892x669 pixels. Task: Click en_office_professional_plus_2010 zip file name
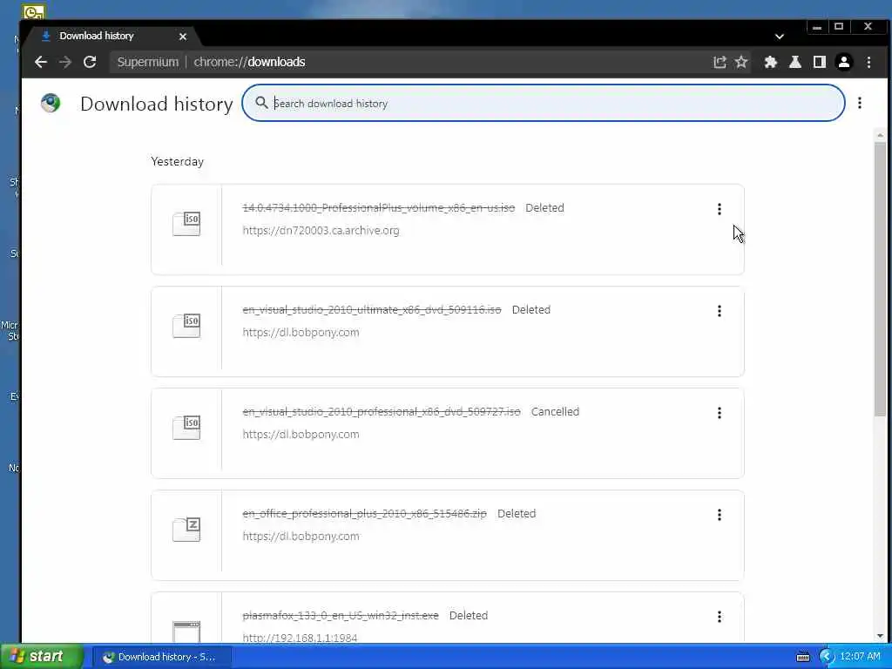tap(365, 513)
